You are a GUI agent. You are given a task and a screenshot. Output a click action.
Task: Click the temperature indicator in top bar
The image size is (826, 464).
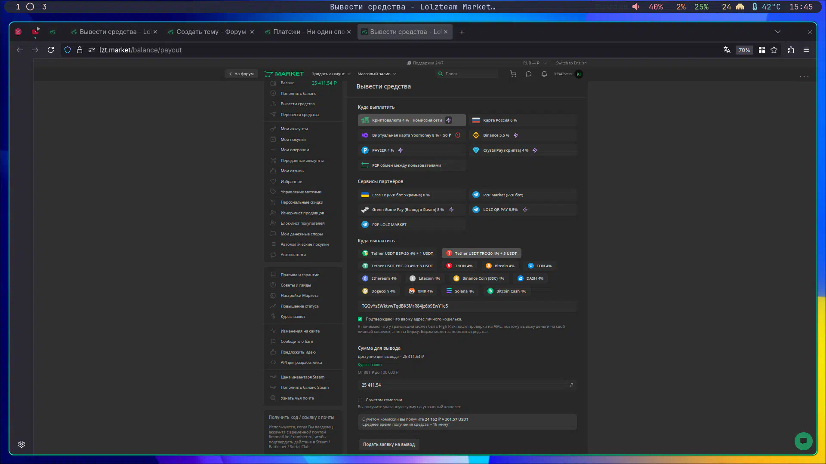766,7
